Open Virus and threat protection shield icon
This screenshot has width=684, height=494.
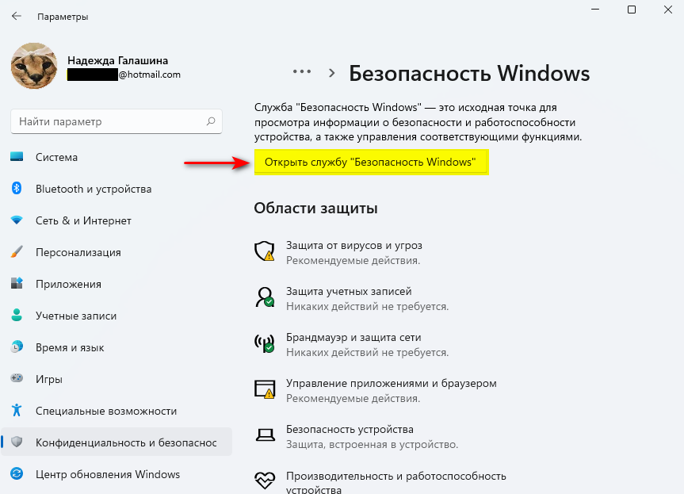(x=264, y=251)
